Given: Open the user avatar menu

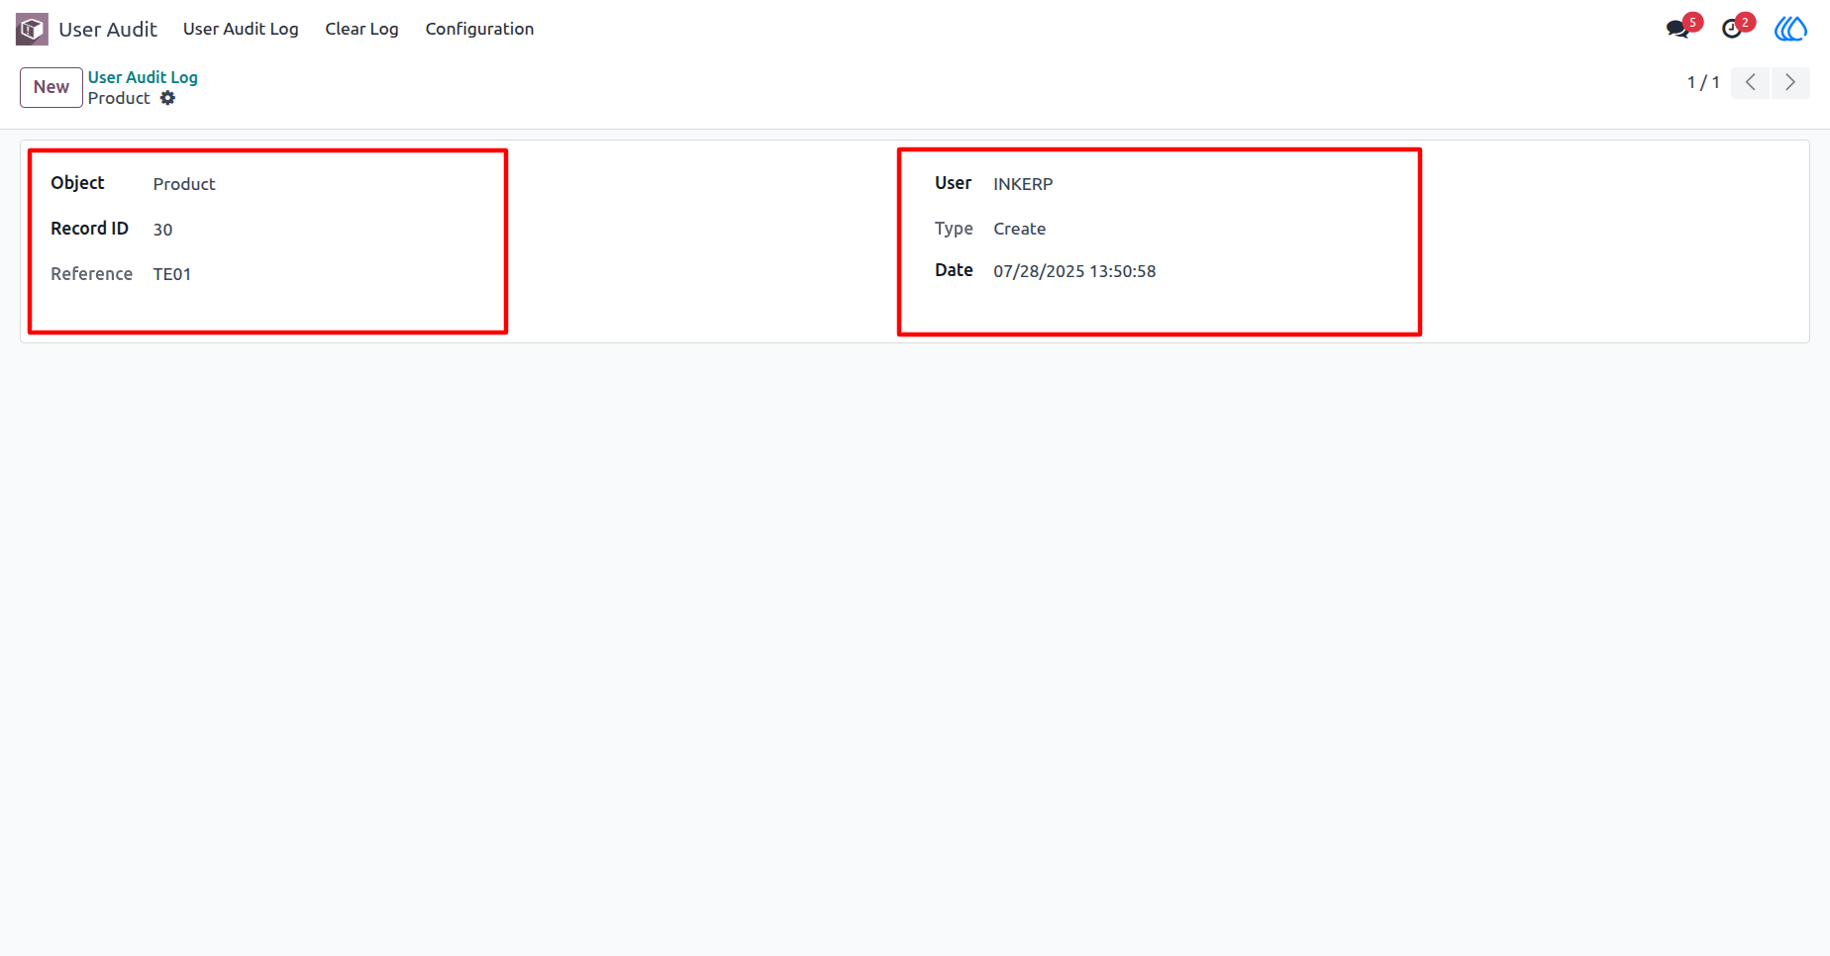Looking at the screenshot, I should point(1790,29).
